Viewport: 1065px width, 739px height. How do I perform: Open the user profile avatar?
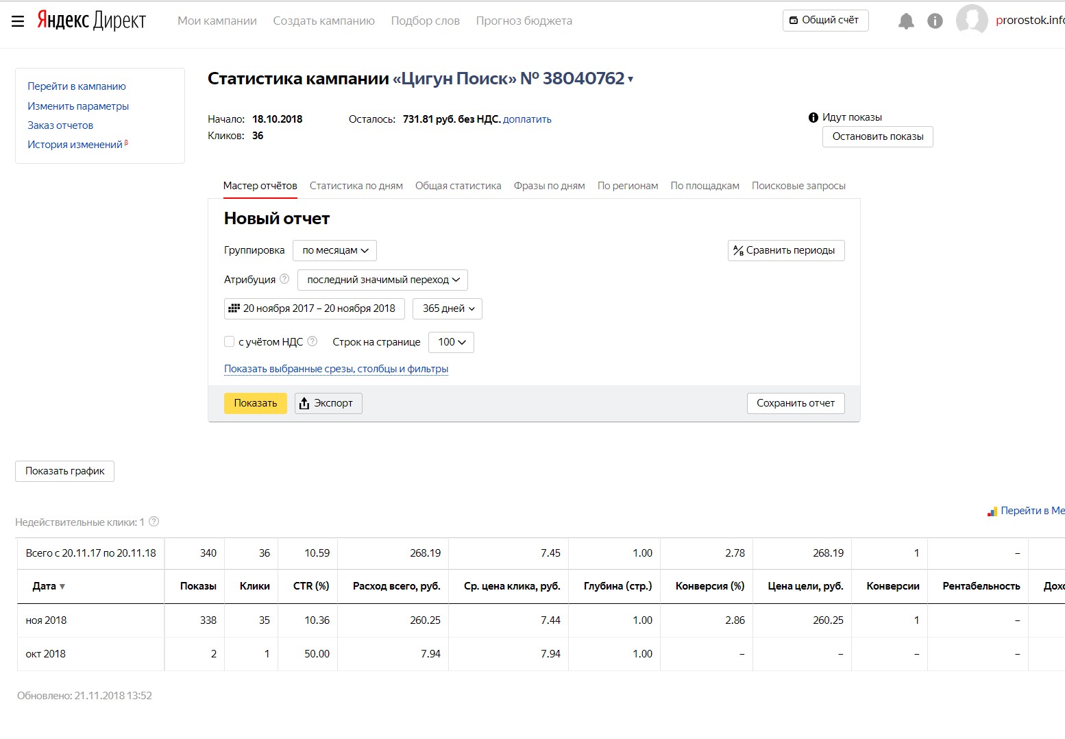click(x=972, y=20)
